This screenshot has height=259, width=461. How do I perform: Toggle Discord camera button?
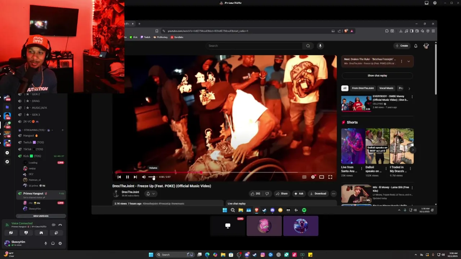pos(11,233)
